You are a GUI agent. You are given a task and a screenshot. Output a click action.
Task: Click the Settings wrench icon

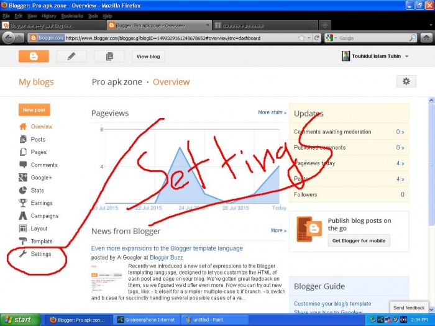coord(23,253)
